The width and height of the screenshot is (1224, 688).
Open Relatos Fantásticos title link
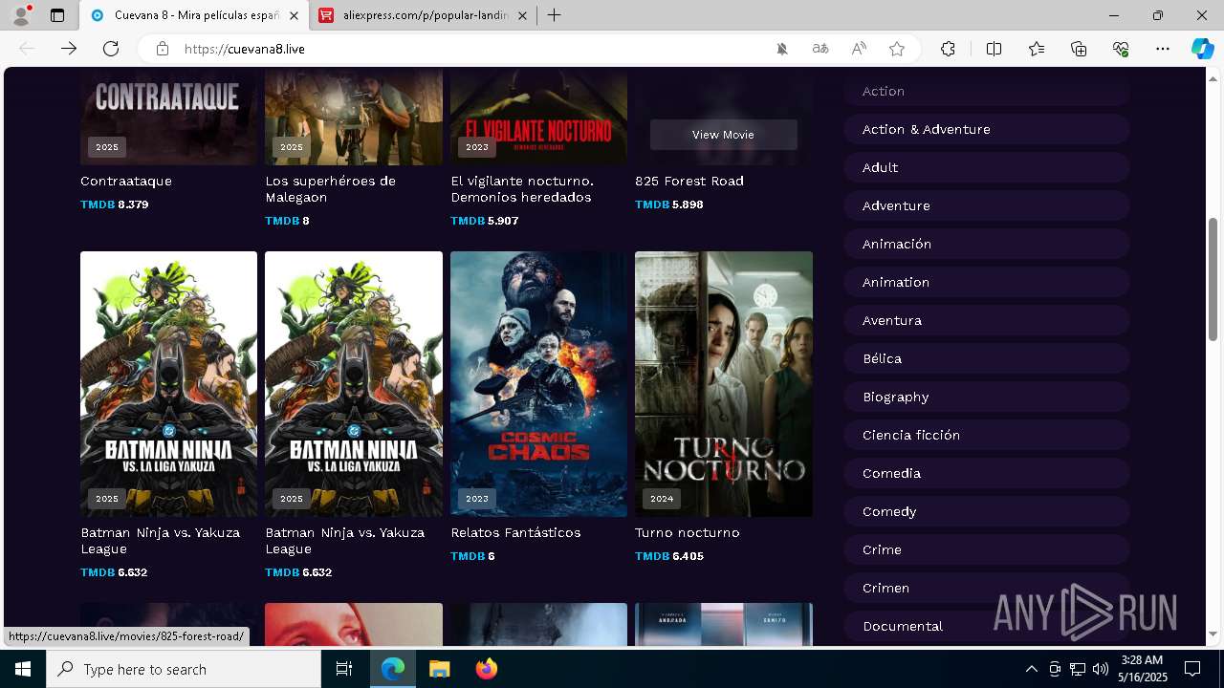click(515, 532)
